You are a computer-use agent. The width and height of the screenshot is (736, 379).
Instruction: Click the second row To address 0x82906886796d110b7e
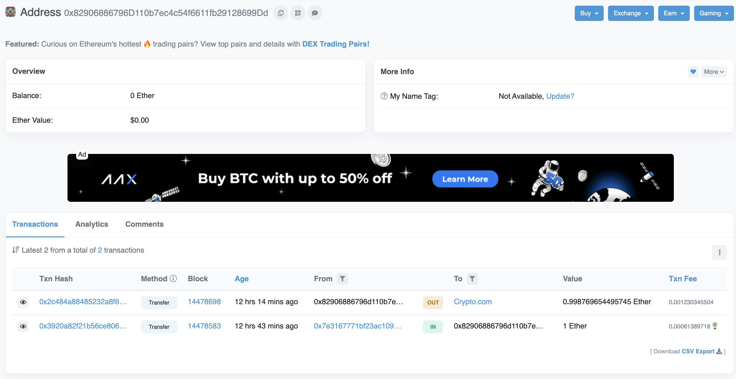point(498,326)
